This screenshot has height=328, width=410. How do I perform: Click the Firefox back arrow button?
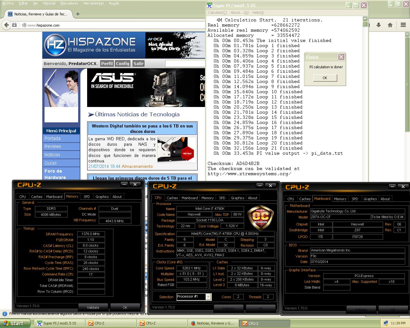(6, 25)
